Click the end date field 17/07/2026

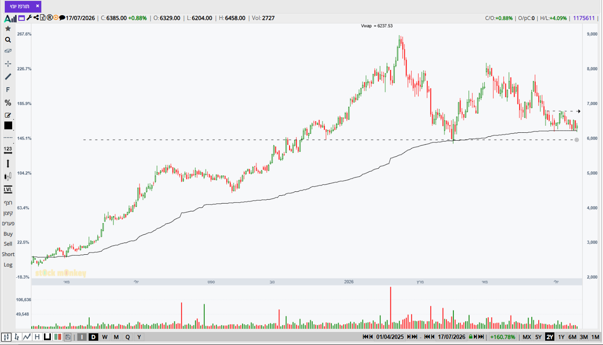click(452, 337)
